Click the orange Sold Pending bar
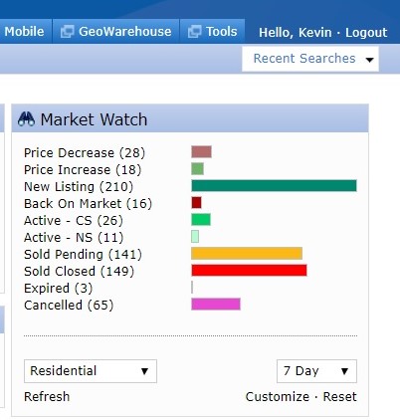Image resolution: width=400 pixels, height=420 pixels. (x=247, y=254)
